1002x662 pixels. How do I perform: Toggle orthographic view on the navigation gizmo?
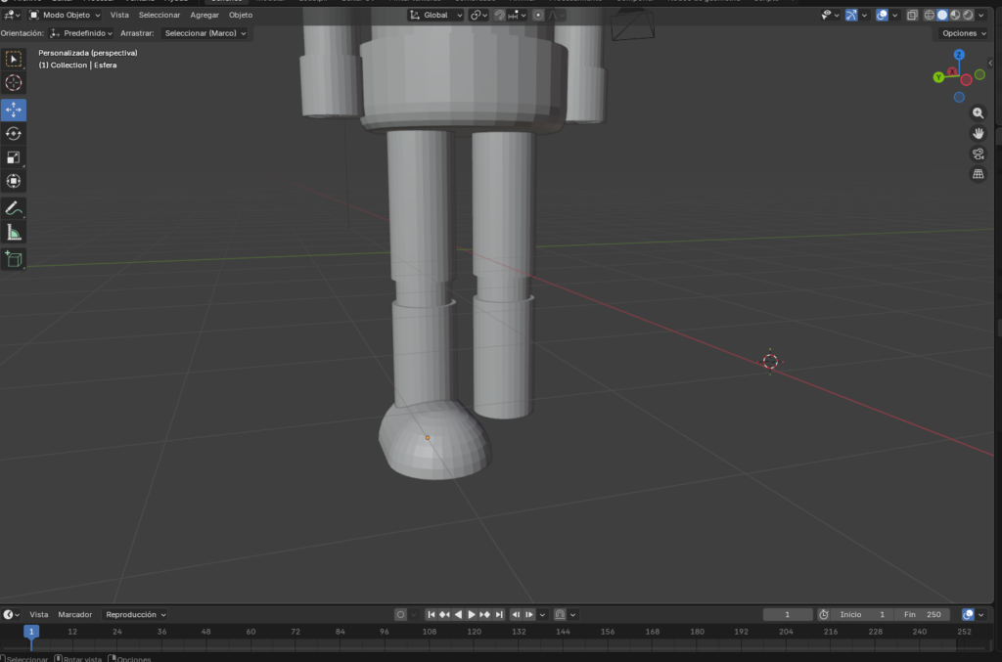pos(979,173)
